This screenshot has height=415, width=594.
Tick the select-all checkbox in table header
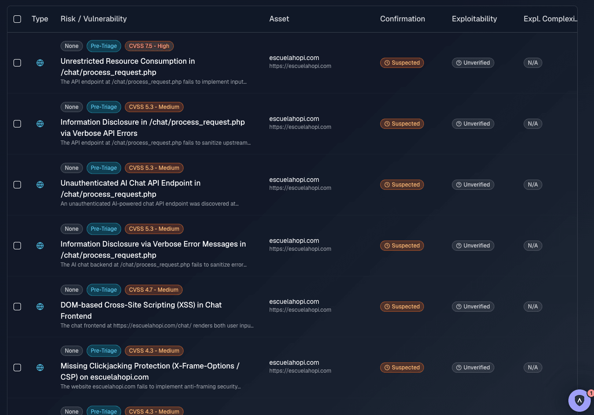[x=17, y=19]
